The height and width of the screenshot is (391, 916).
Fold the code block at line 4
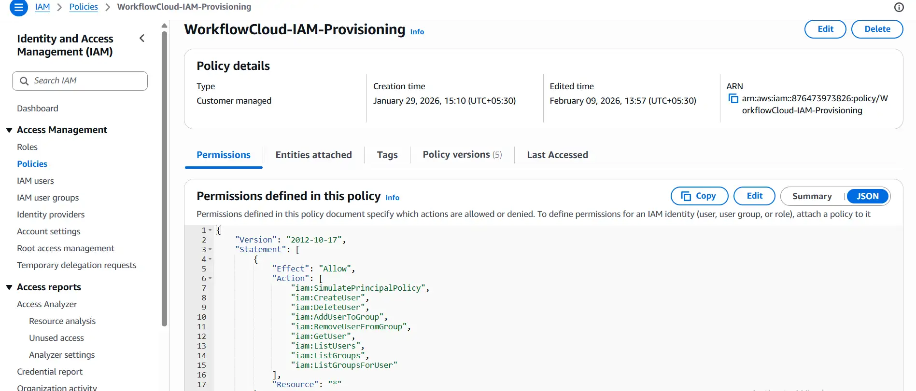coord(210,259)
